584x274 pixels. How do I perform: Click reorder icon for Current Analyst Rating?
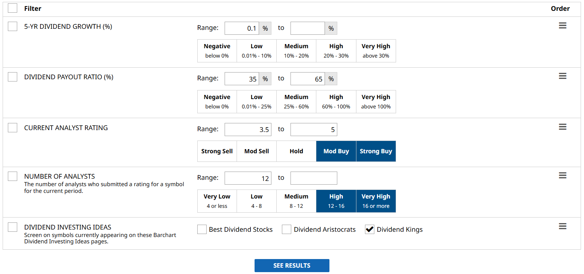coord(562,127)
